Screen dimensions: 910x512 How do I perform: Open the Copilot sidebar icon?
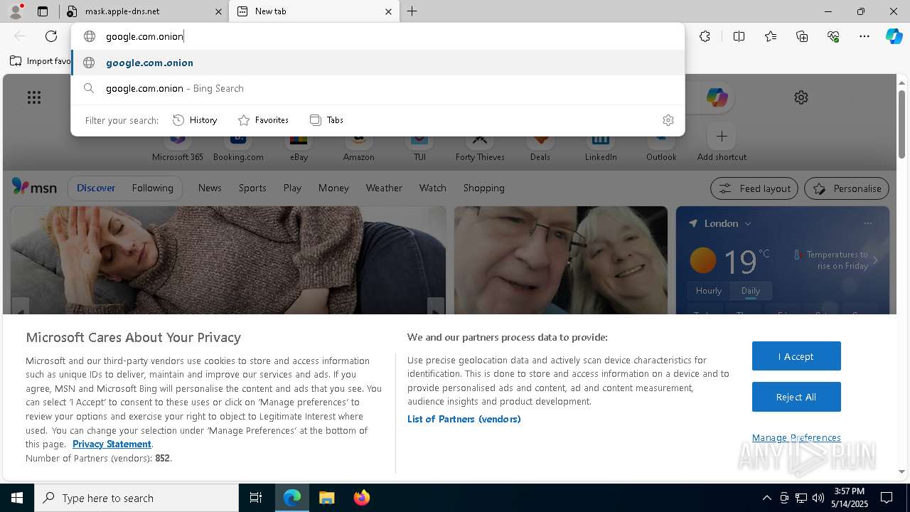click(x=894, y=36)
